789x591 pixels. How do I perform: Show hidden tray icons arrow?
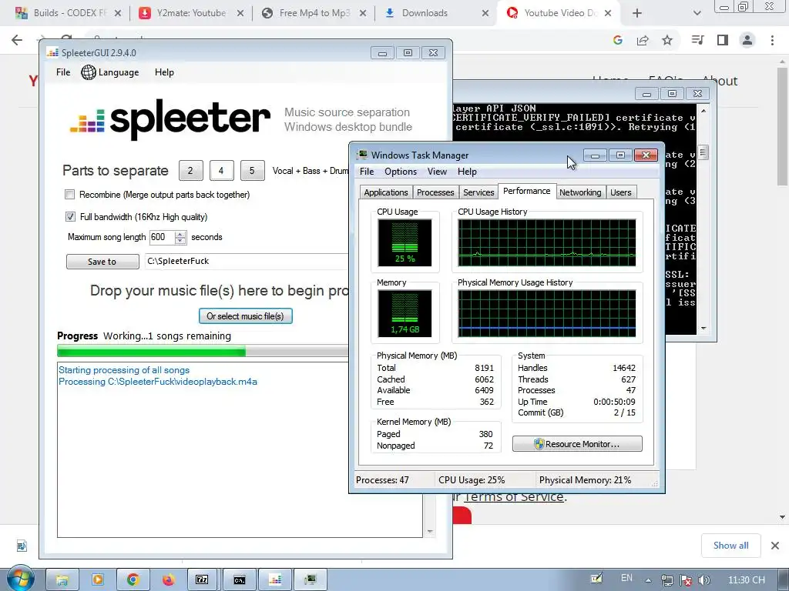[648, 580]
